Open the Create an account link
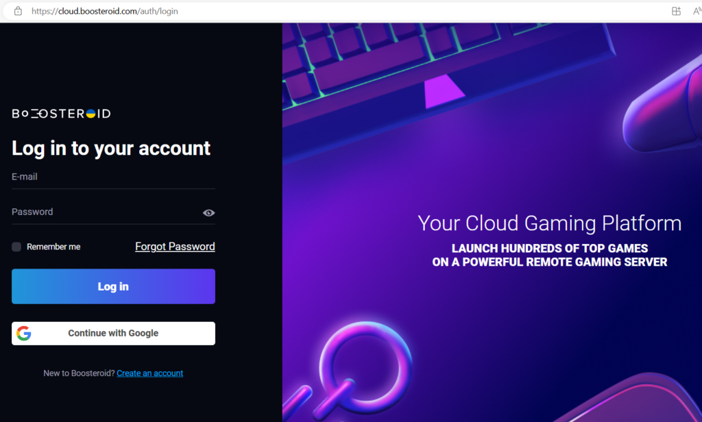702x422 pixels. point(150,373)
